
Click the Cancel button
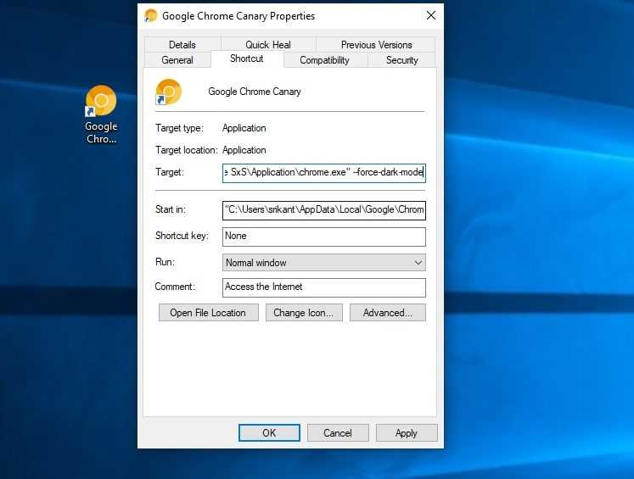click(x=338, y=433)
